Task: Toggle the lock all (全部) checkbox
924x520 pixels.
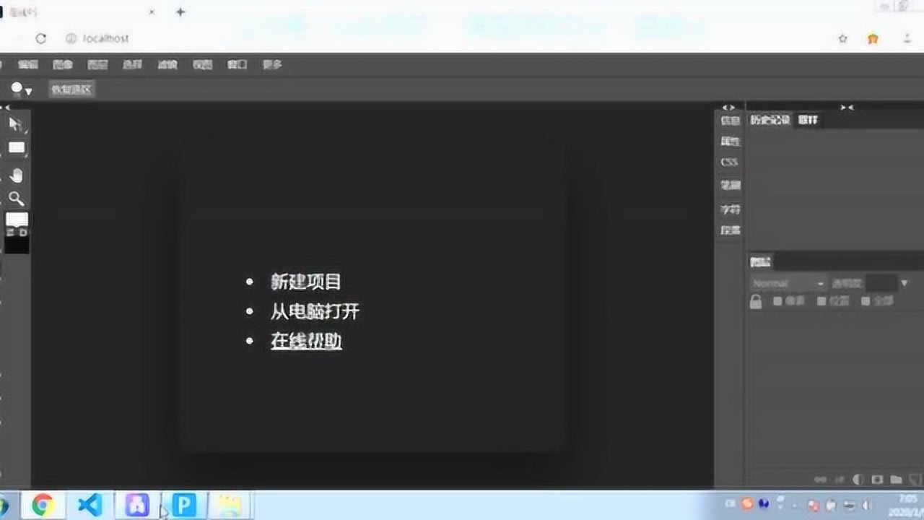Action: pos(866,301)
